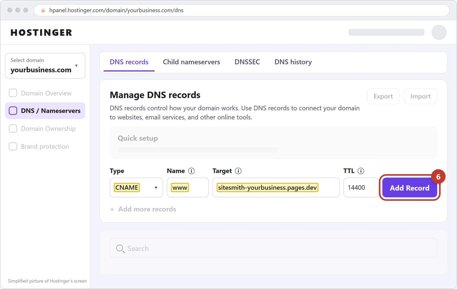Click Add more records link
Image resolution: width=457 pixels, height=289 pixels.
[x=147, y=209]
